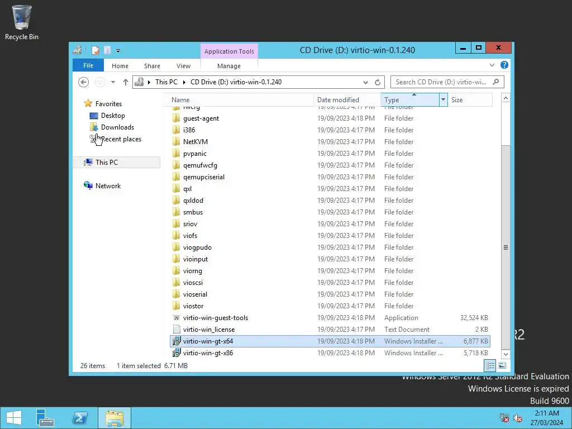Open Recent places in Favorites

pos(121,139)
